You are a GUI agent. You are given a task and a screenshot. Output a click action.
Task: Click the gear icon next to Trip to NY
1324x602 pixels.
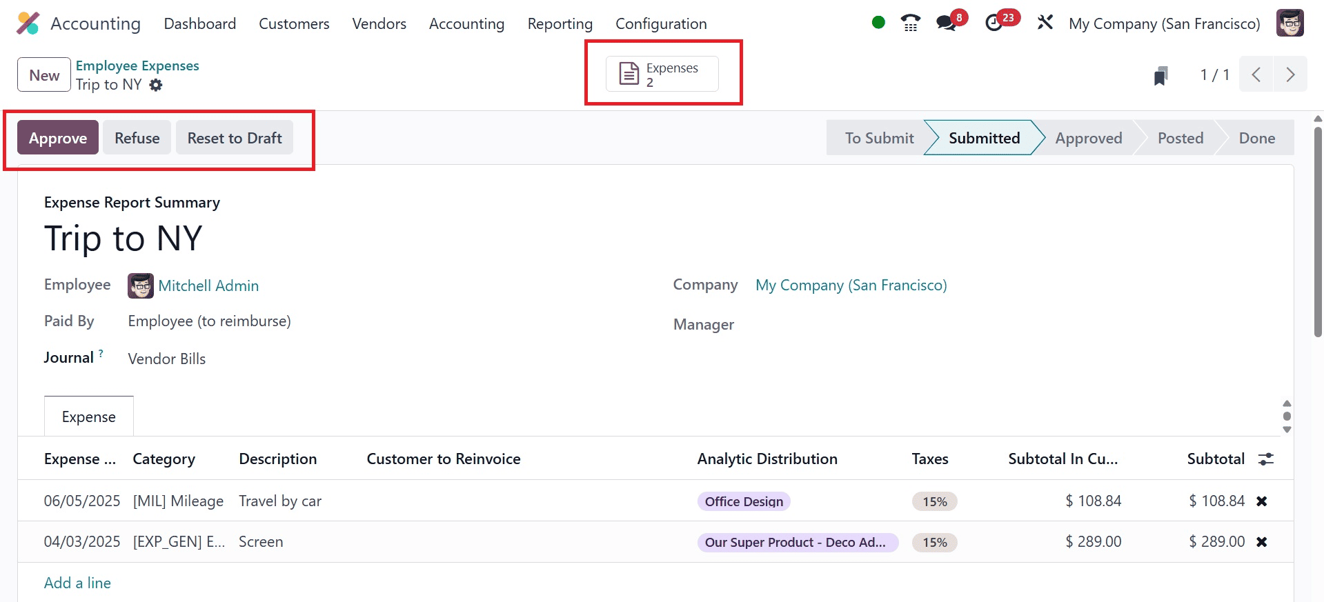[x=156, y=85]
